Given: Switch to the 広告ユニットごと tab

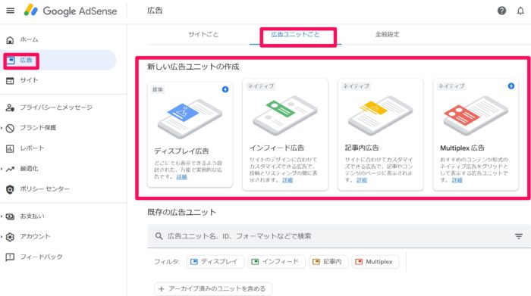Looking at the screenshot, I should pos(295,35).
